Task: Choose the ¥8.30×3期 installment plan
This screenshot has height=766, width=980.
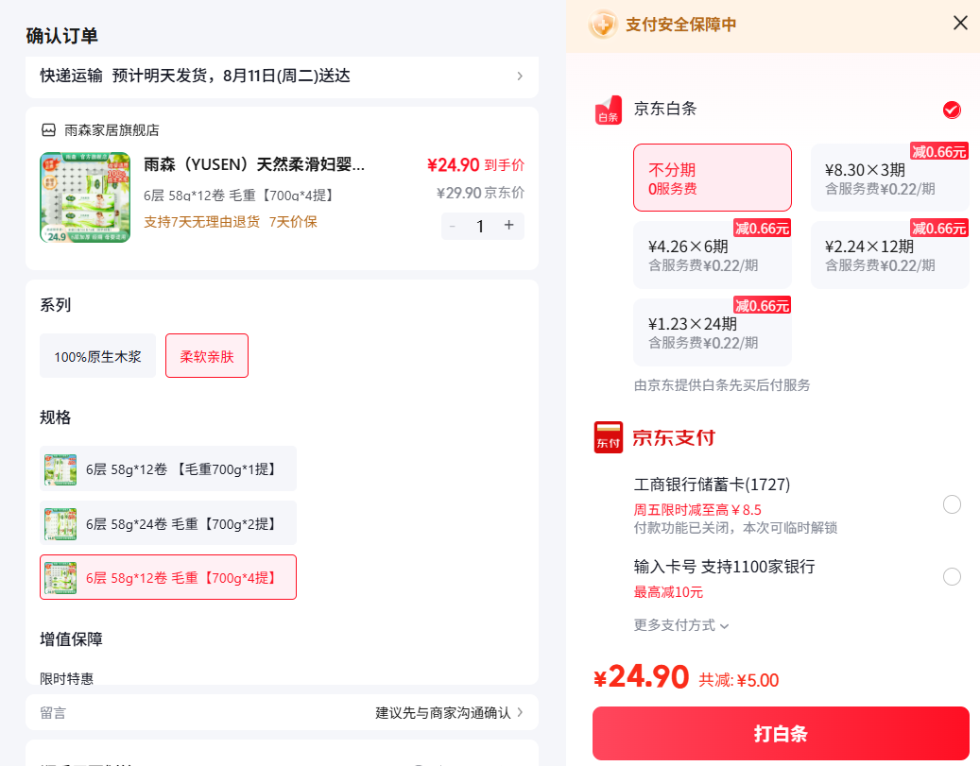Action: 889,179
